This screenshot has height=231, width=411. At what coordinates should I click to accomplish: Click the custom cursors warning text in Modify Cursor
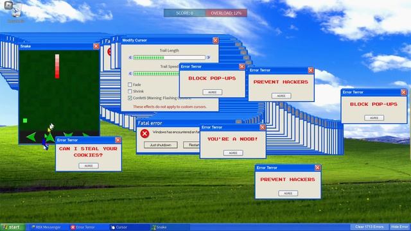pos(170,107)
